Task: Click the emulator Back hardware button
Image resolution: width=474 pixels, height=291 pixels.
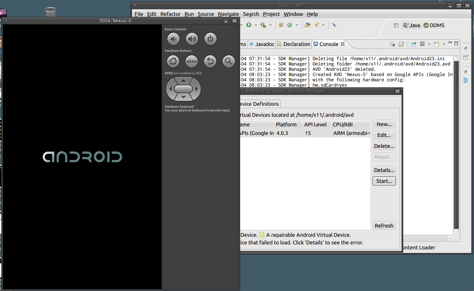Action: 210,61
